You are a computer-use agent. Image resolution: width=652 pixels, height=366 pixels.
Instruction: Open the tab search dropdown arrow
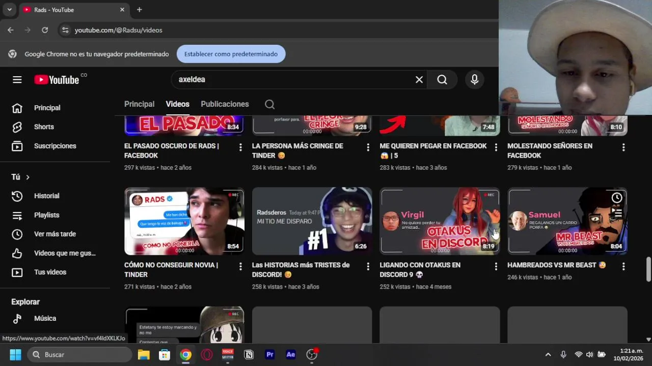(x=9, y=10)
